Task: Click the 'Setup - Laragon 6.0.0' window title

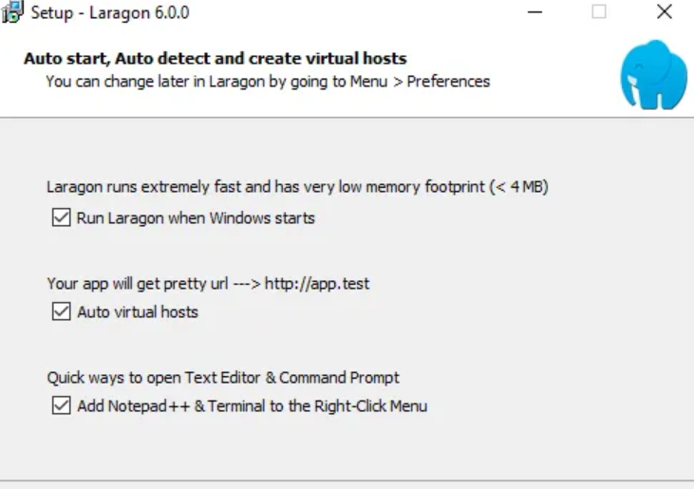Action: [110, 13]
